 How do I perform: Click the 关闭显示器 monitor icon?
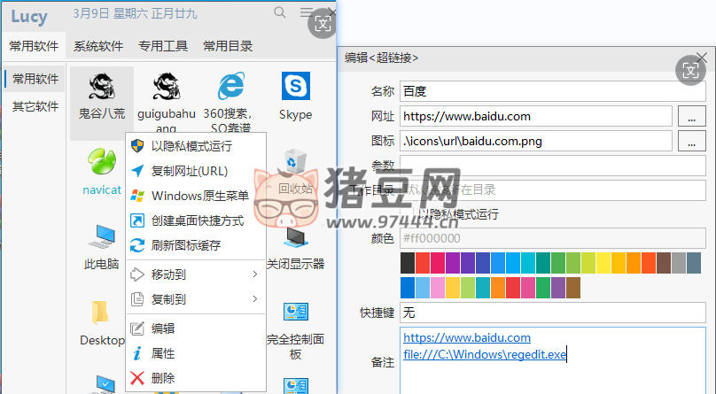[295, 237]
